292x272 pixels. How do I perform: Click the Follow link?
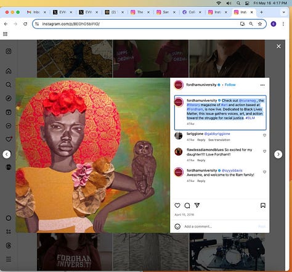pyautogui.click(x=230, y=84)
